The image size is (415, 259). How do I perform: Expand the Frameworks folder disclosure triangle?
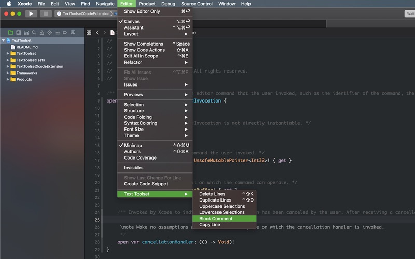tap(8, 73)
